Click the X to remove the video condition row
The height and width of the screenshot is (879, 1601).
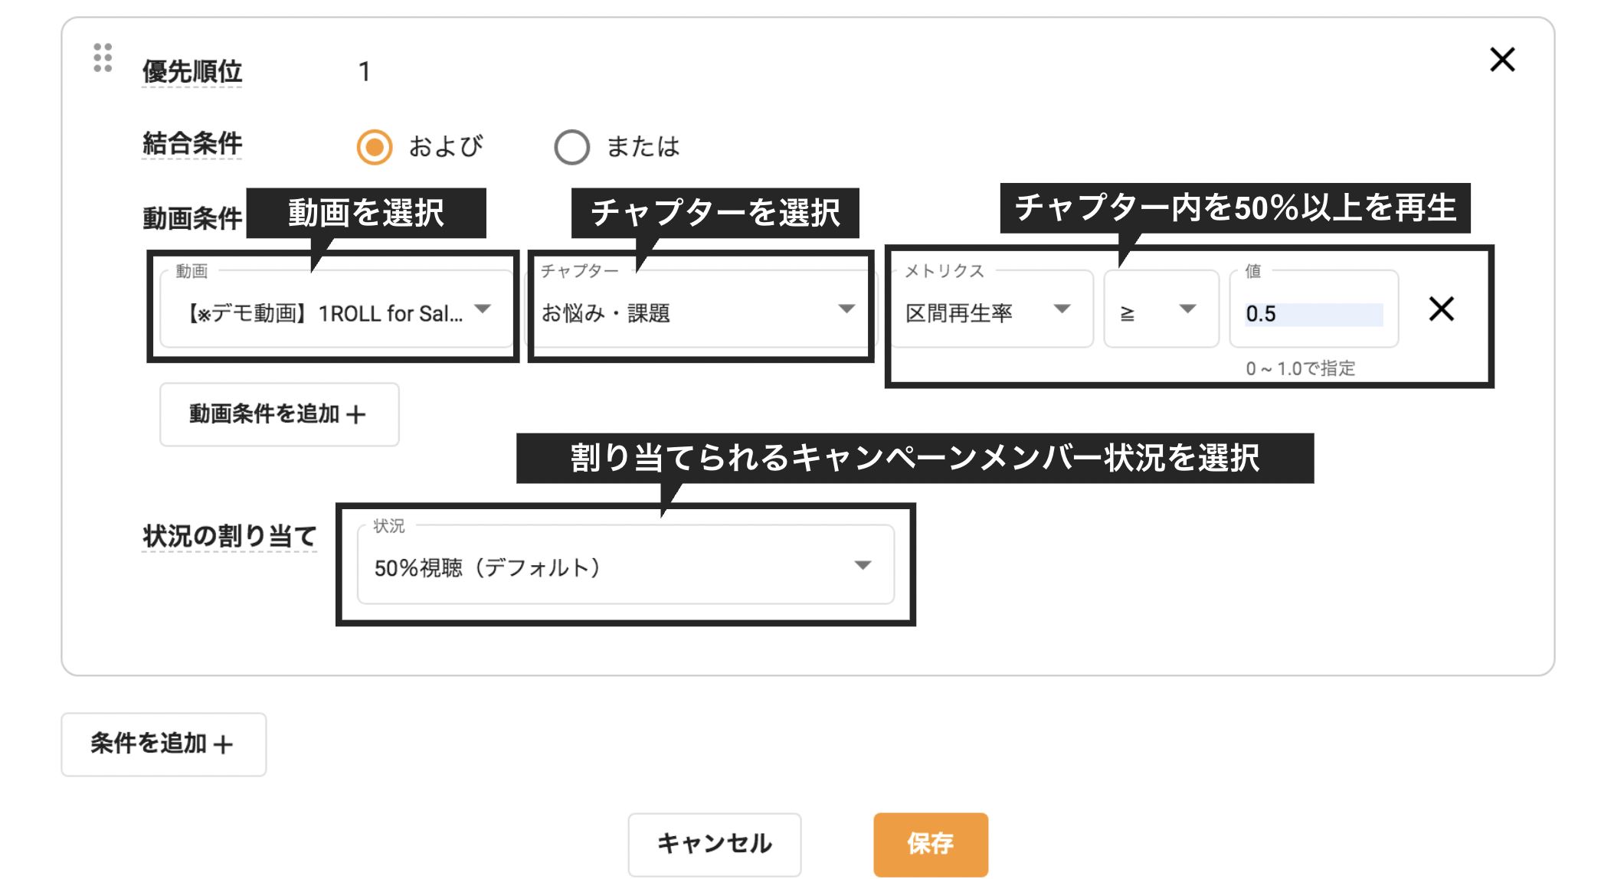1440,309
